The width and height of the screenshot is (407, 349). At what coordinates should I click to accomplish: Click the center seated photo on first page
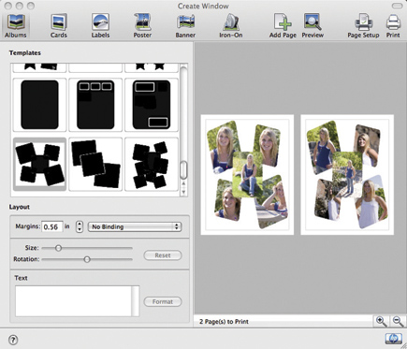[x=248, y=174]
